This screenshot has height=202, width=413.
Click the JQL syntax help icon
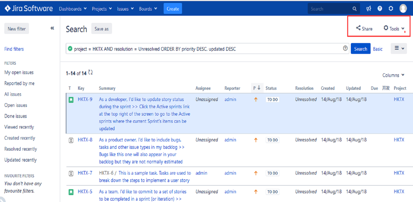345,48
